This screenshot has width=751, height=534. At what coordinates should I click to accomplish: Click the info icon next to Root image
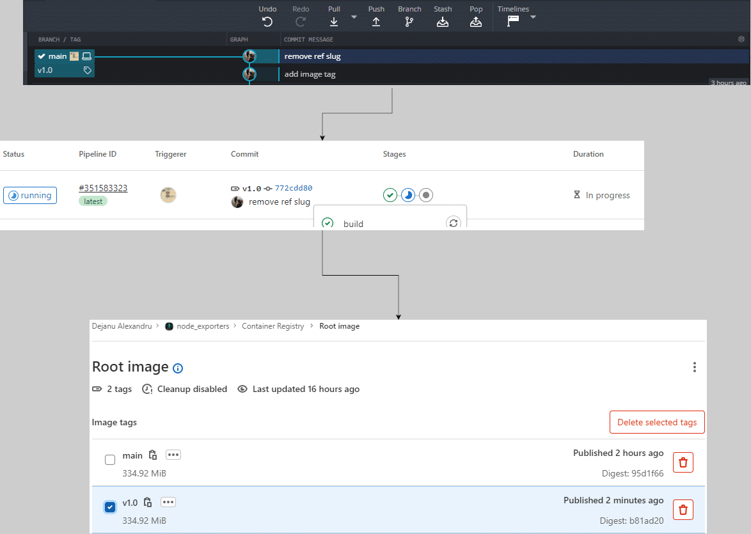178,368
